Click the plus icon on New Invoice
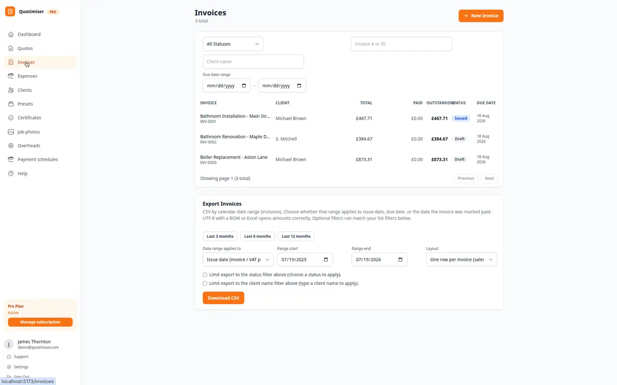Image resolution: width=617 pixels, height=385 pixels. tap(466, 16)
